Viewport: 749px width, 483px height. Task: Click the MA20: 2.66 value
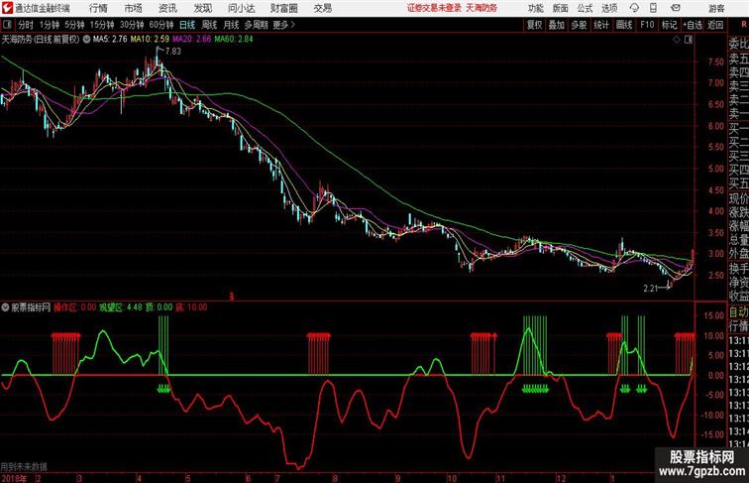[191, 40]
